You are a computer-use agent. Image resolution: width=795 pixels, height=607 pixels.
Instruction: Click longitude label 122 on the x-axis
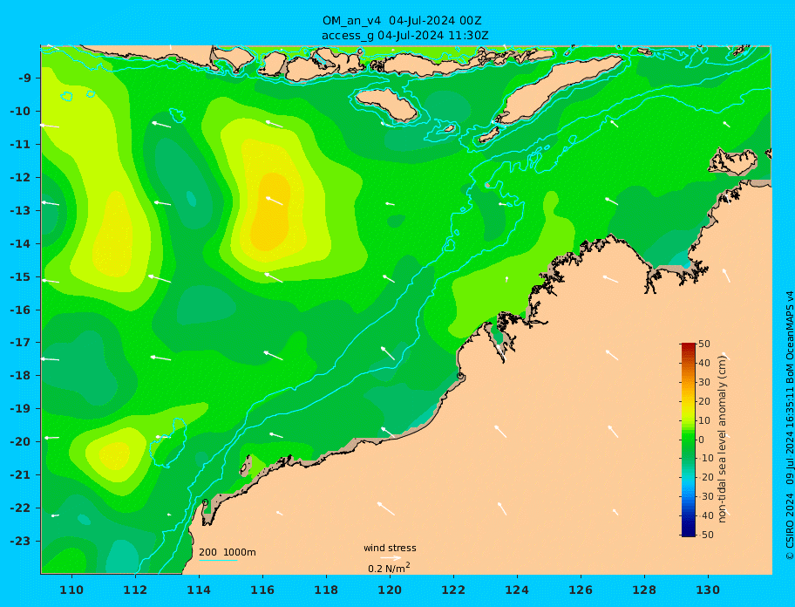tap(453, 590)
